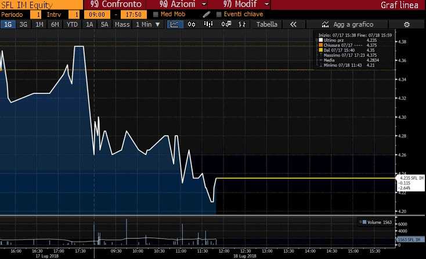The height and width of the screenshot is (259, 426).
Task: Click the Volume 1563 legend label
Action: coord(380,222)
